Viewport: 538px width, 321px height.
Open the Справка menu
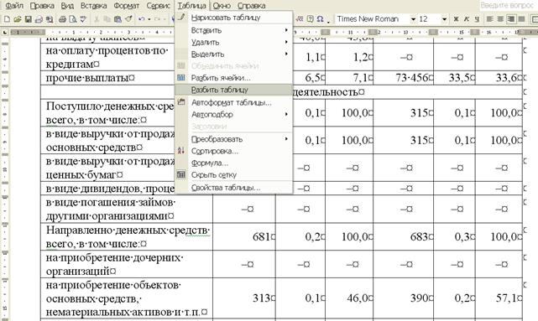[251, 6]
